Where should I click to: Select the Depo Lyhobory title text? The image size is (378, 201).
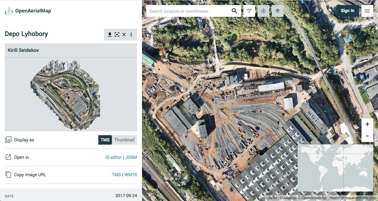pyautogui.click(x=26, y=34)
